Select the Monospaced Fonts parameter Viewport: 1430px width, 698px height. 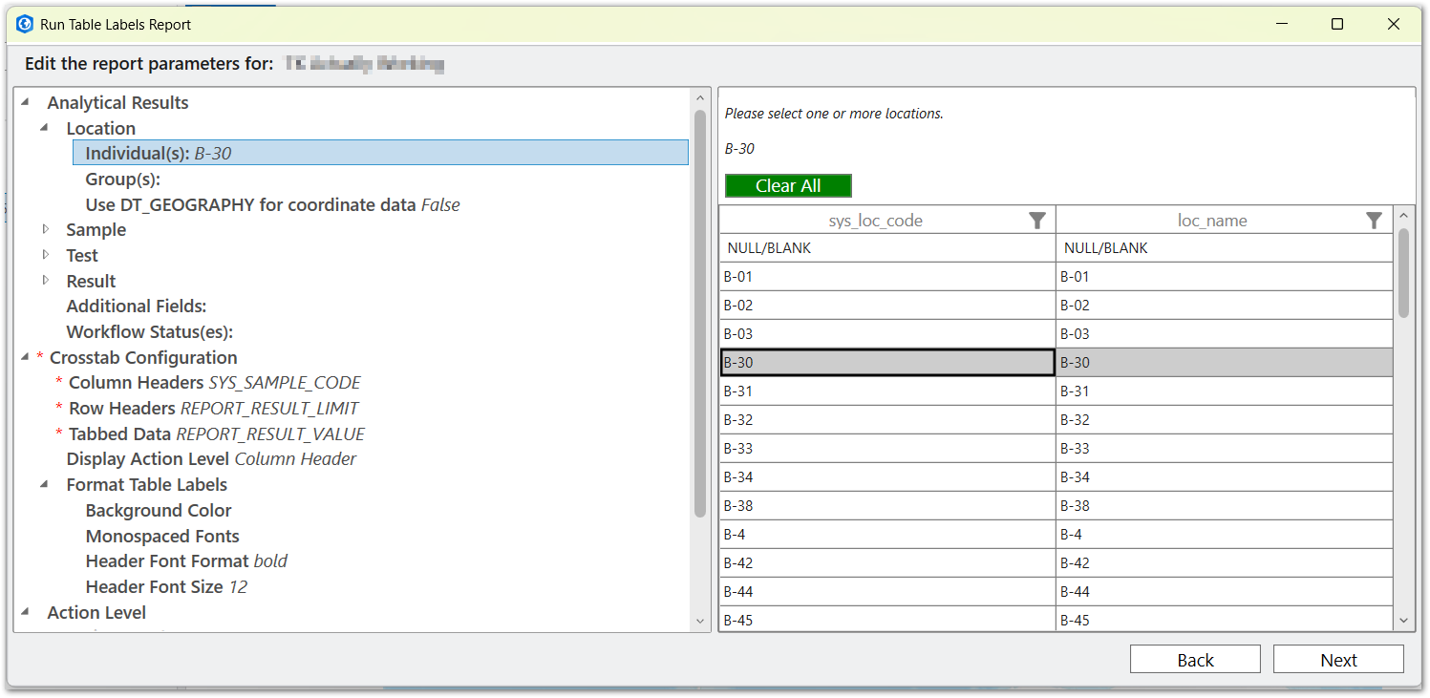coord(162,536)
